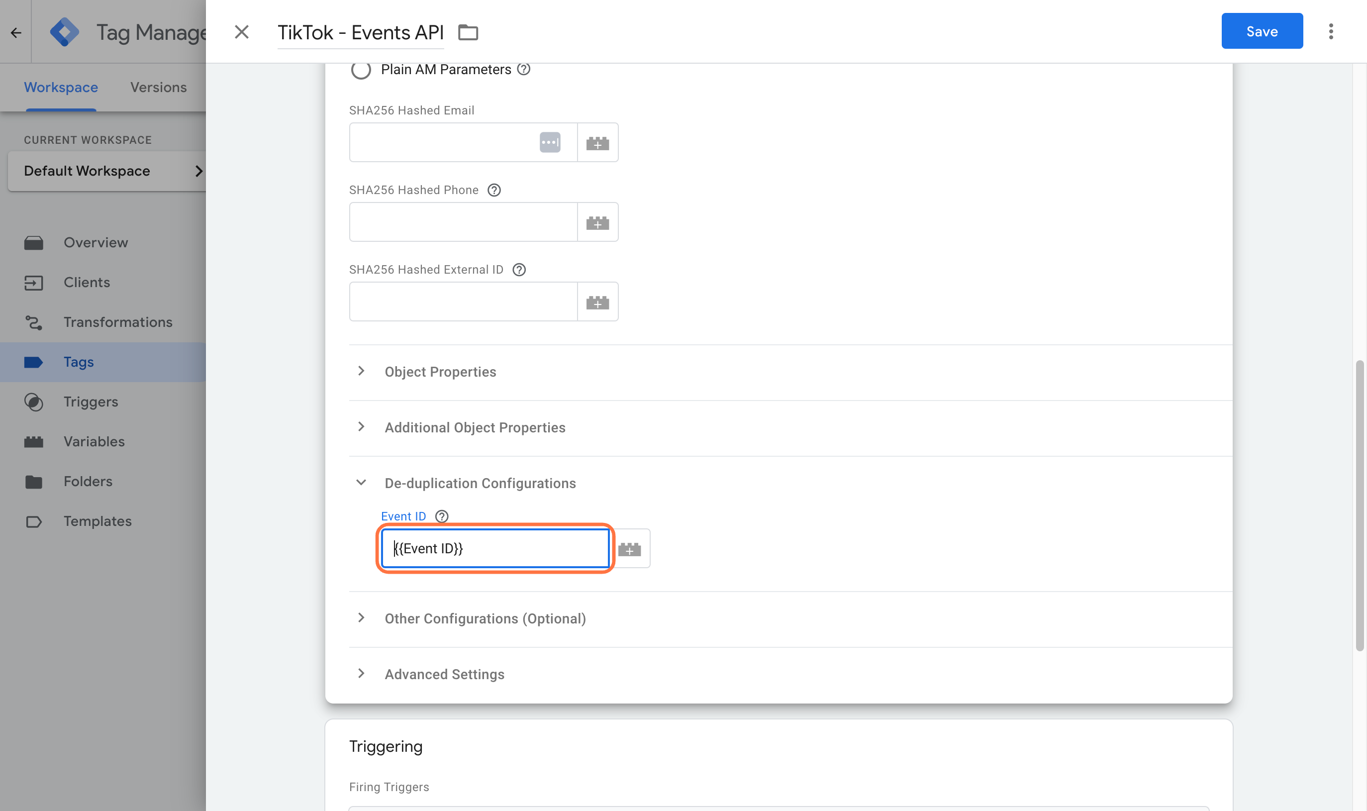1367x811 pixels.
Task: Click the Event ID field label
Action: point(403,516)
